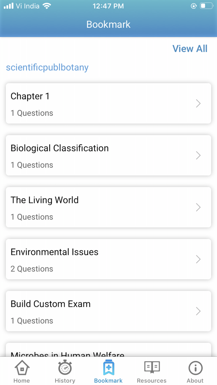Open the Build Custom Exam card

108,311
